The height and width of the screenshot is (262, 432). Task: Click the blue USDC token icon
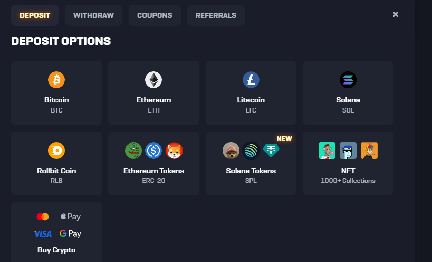[x=153, y=151]
